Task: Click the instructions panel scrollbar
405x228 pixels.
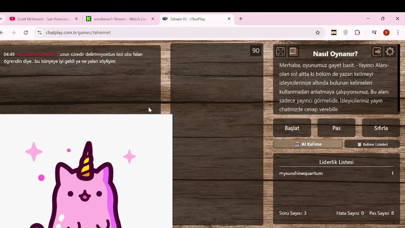Action: point(398,78)
